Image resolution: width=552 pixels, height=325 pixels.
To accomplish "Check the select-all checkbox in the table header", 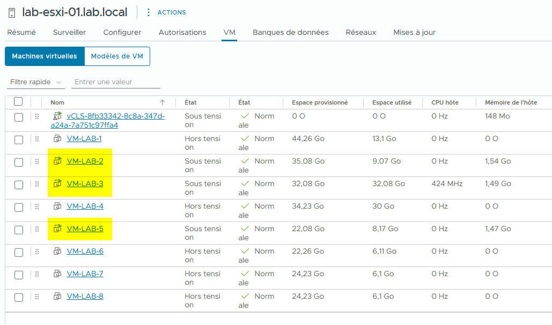I will [x=17, y=102].
